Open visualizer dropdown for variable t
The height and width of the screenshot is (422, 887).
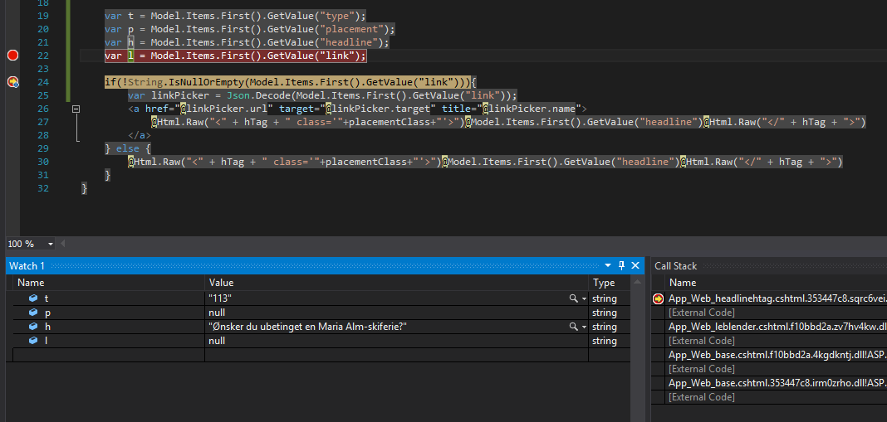(584, 298)
